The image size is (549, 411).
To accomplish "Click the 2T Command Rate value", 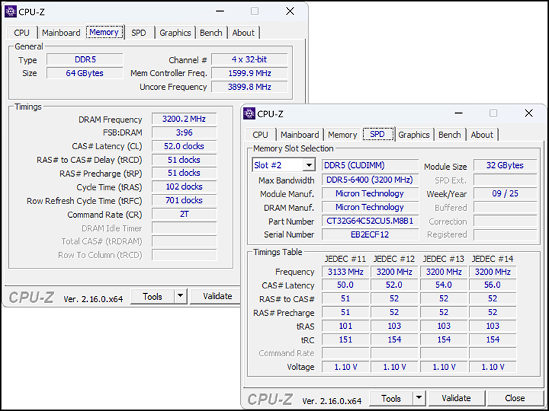I will [x=184, y=214].
